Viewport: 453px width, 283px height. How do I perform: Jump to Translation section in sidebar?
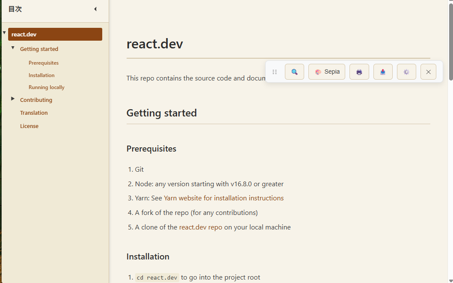34,113
